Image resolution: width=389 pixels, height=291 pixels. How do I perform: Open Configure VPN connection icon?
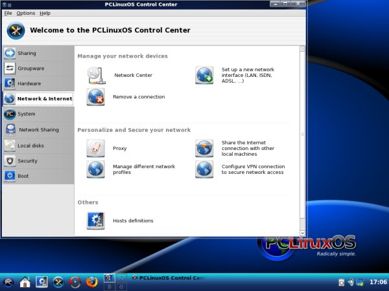(204, 169)
